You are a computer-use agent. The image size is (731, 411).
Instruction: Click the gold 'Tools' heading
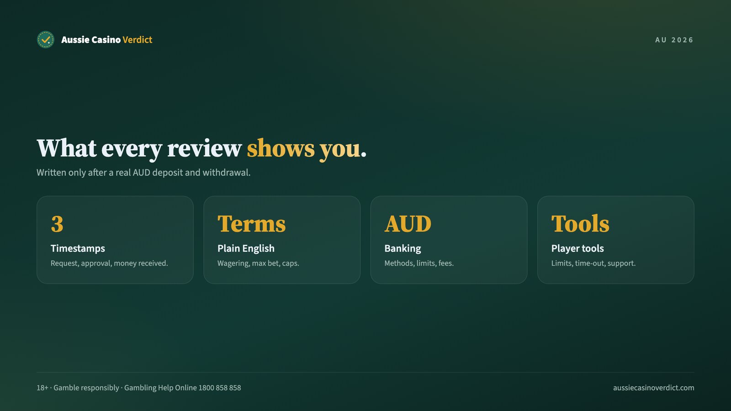pos(580,224)
